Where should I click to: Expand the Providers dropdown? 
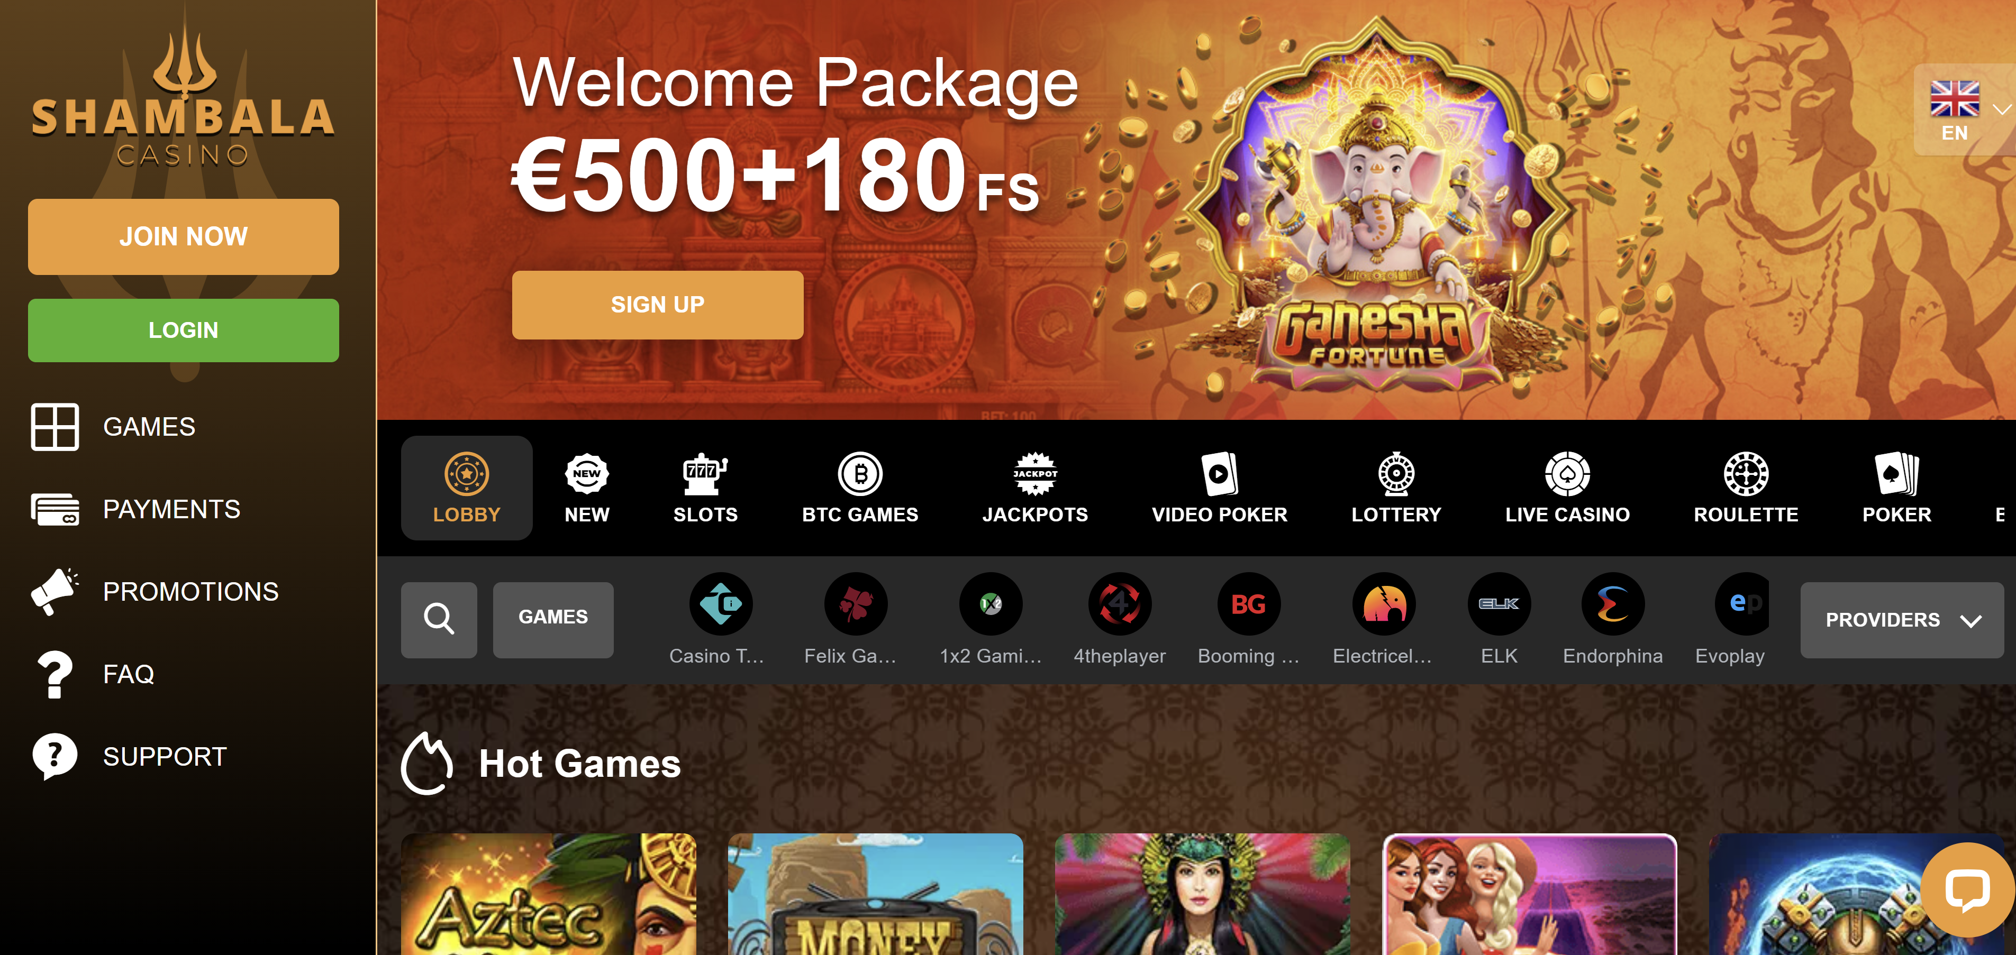1902,619
